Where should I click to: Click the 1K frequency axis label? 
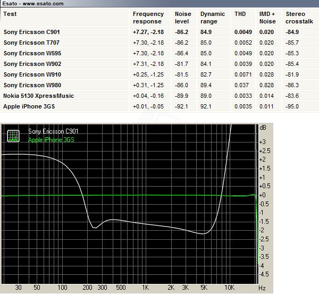[146, 288]
